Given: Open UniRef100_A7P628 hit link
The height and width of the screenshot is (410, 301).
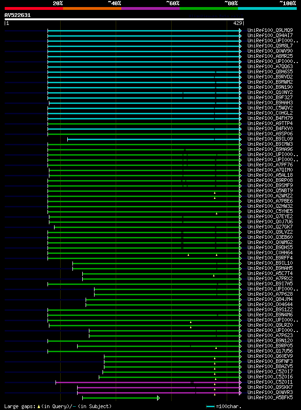Looking at the screenshot, I should pos(270,294).
